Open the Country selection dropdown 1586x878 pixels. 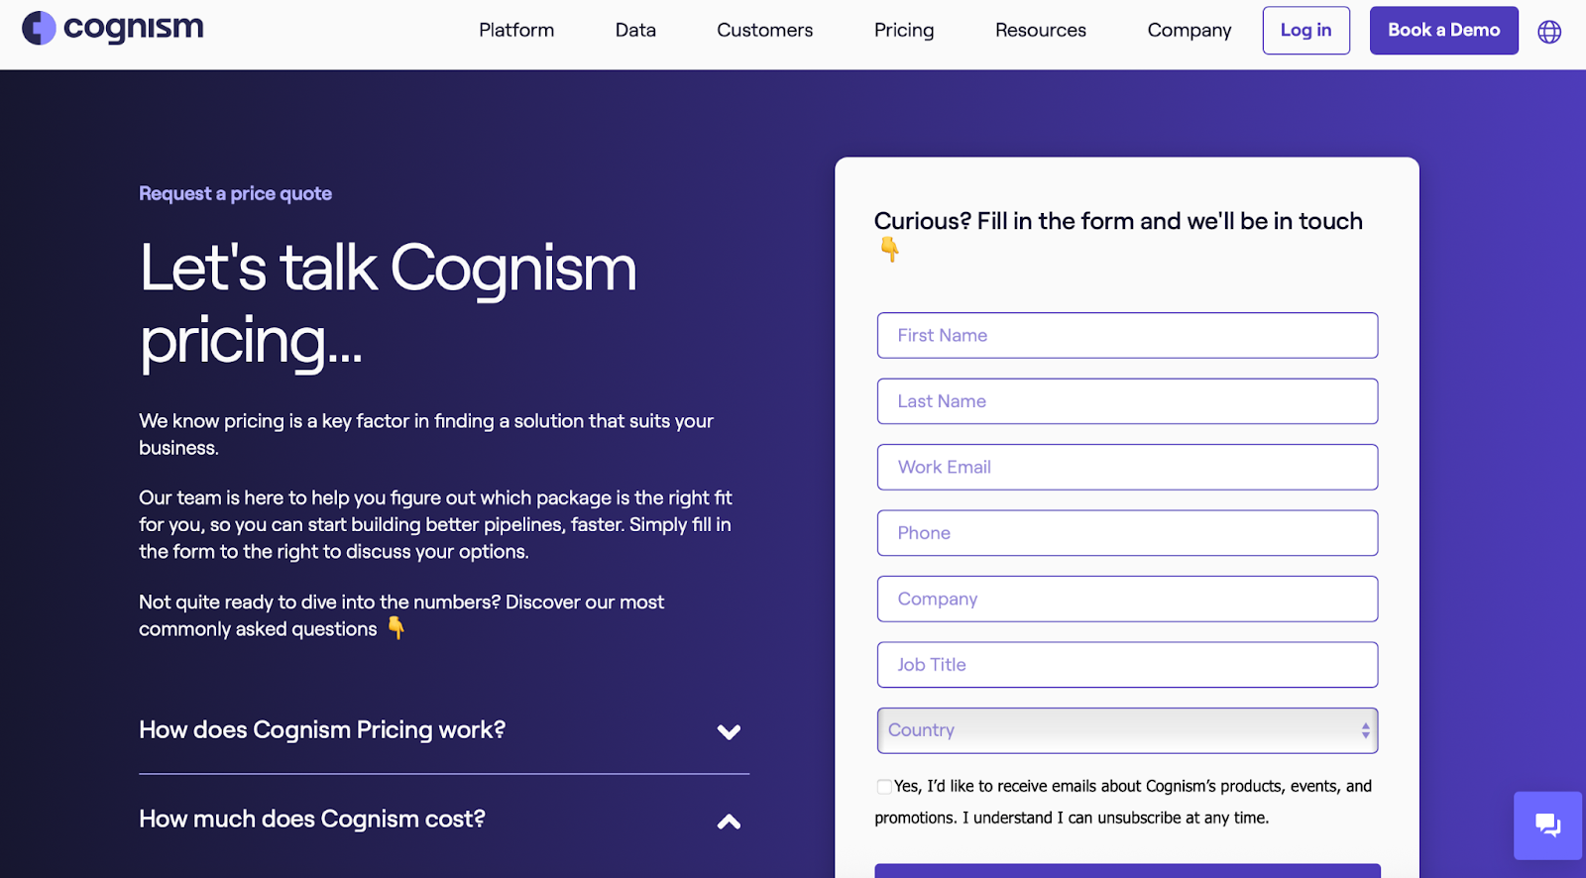[x=1127, y=730]
